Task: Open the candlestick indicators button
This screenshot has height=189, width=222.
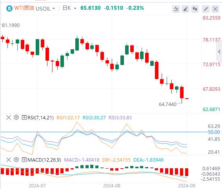Action: (195, 9)
